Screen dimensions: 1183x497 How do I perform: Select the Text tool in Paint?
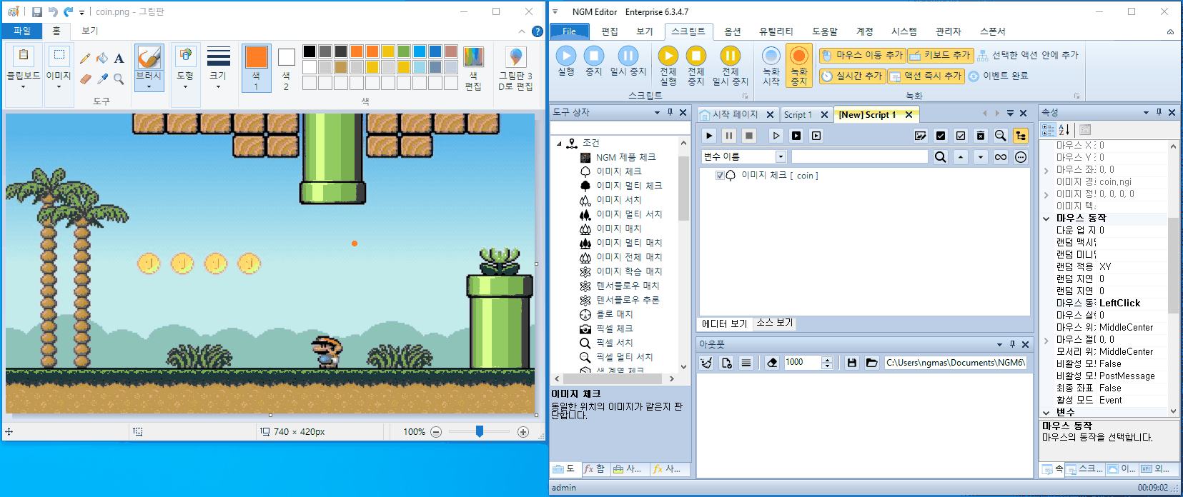[x=119, y=59]
